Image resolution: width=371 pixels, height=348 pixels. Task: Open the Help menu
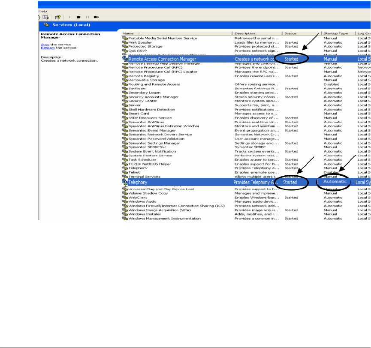tap(43, 11)
